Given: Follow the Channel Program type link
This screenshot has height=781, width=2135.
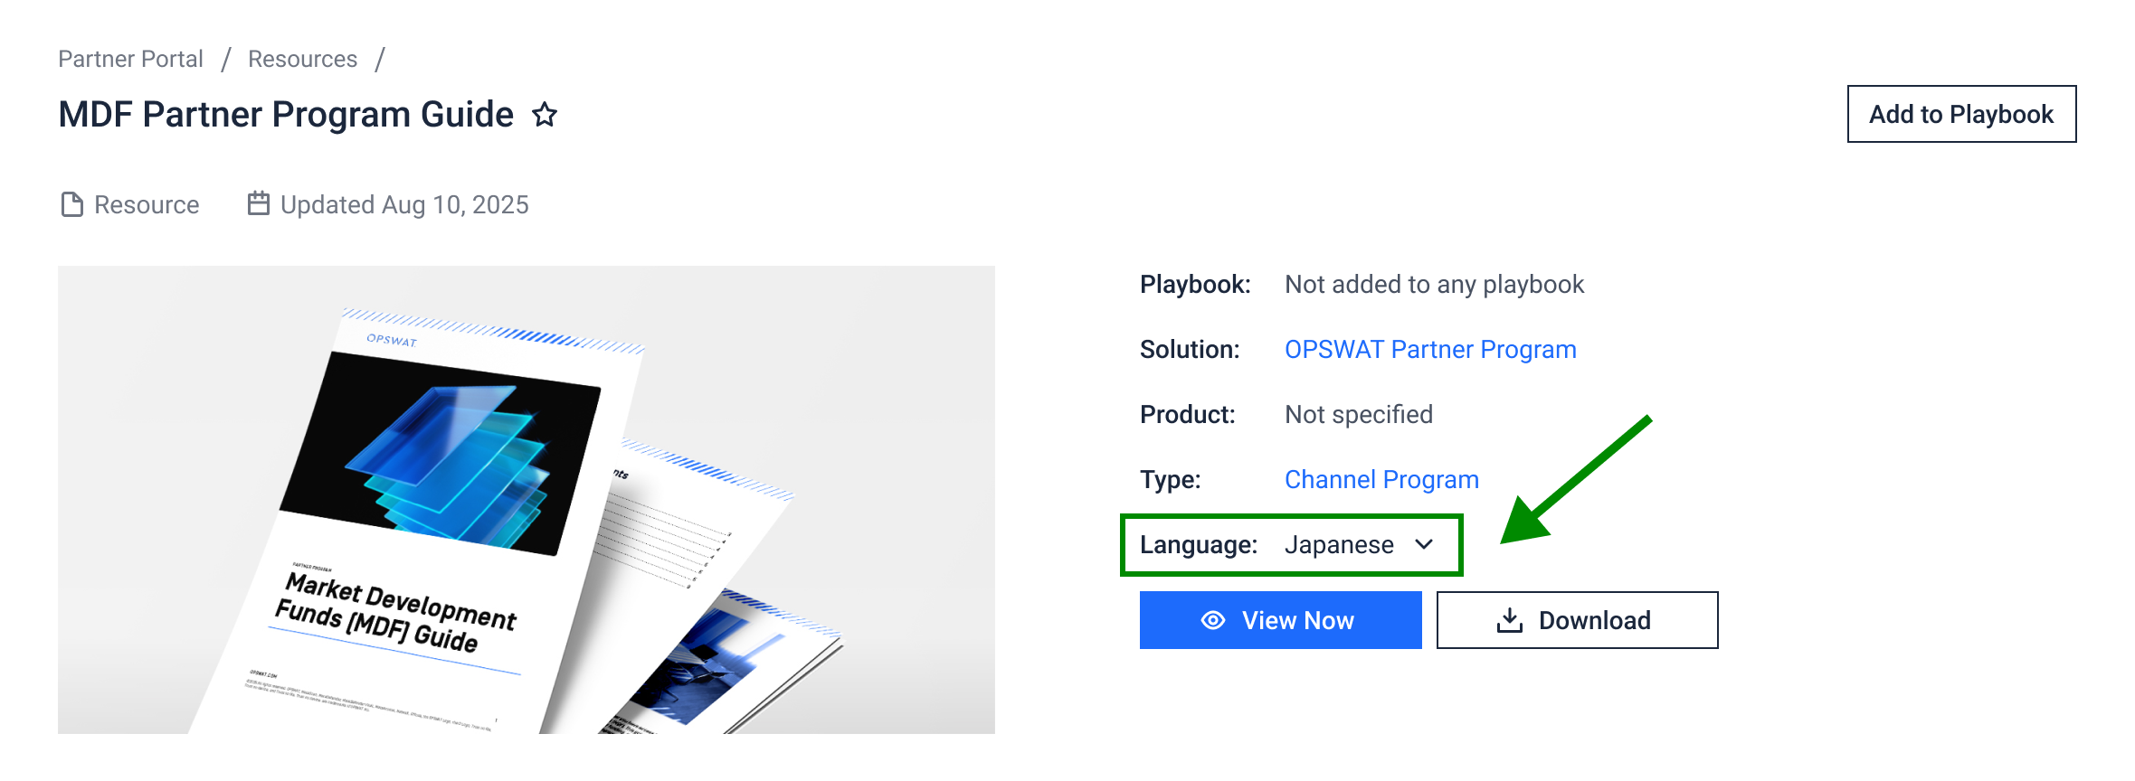Looking at the screenshot, I should pyautogui.click(x=1381, y=480).
